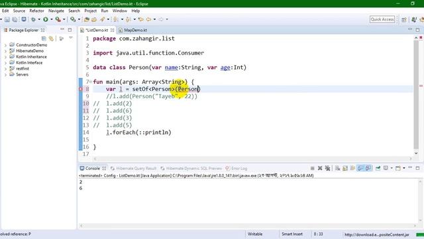The width and height of the screenshot is (424, 239).
Task: Switch to the MapDemo.kt editor tab
Action: [132, 30]
